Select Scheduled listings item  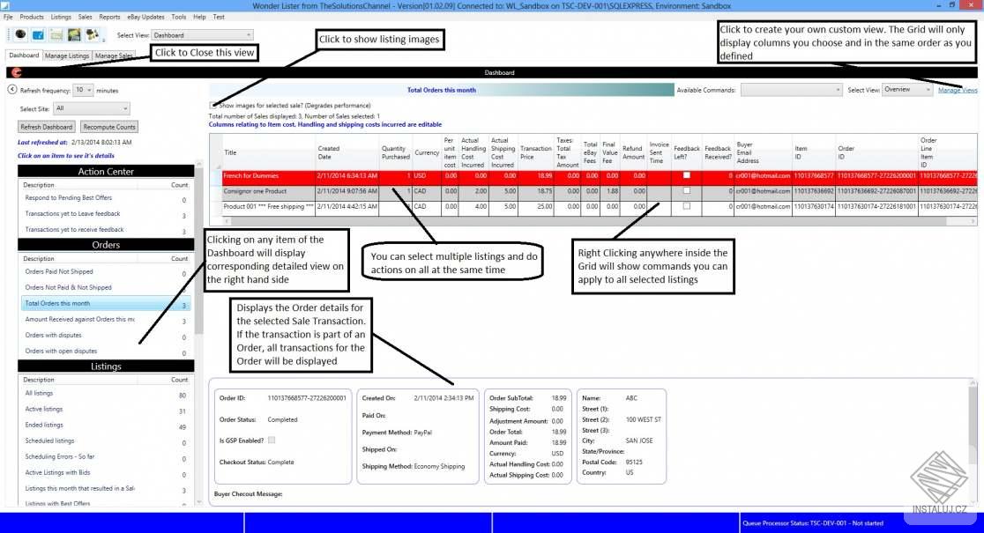(x=105, y=441)
